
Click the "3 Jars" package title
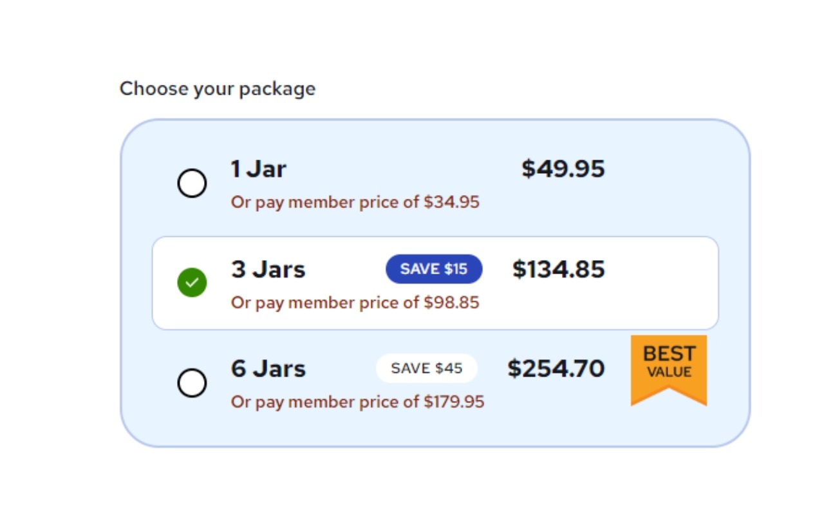click(x=268, y=269)
